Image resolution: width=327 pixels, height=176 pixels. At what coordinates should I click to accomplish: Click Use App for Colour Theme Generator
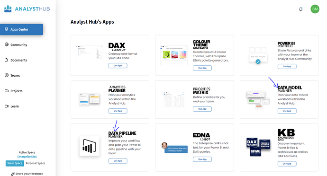(202, 68)
